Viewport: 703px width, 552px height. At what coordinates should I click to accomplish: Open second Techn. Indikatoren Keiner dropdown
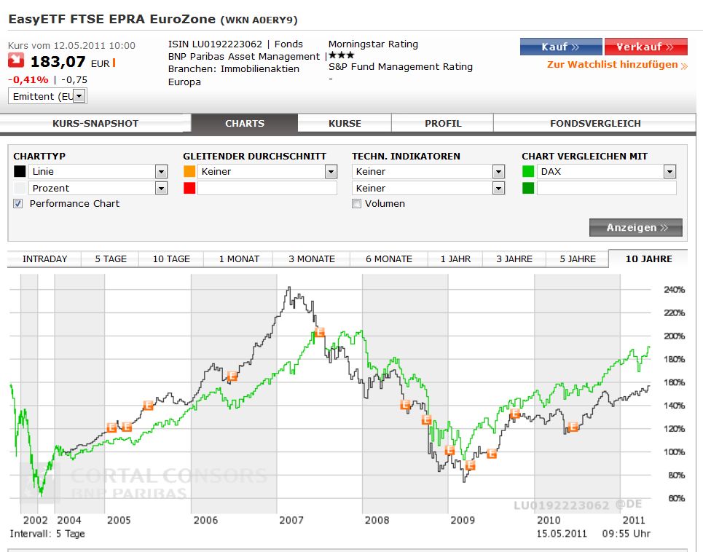[428, 188]
